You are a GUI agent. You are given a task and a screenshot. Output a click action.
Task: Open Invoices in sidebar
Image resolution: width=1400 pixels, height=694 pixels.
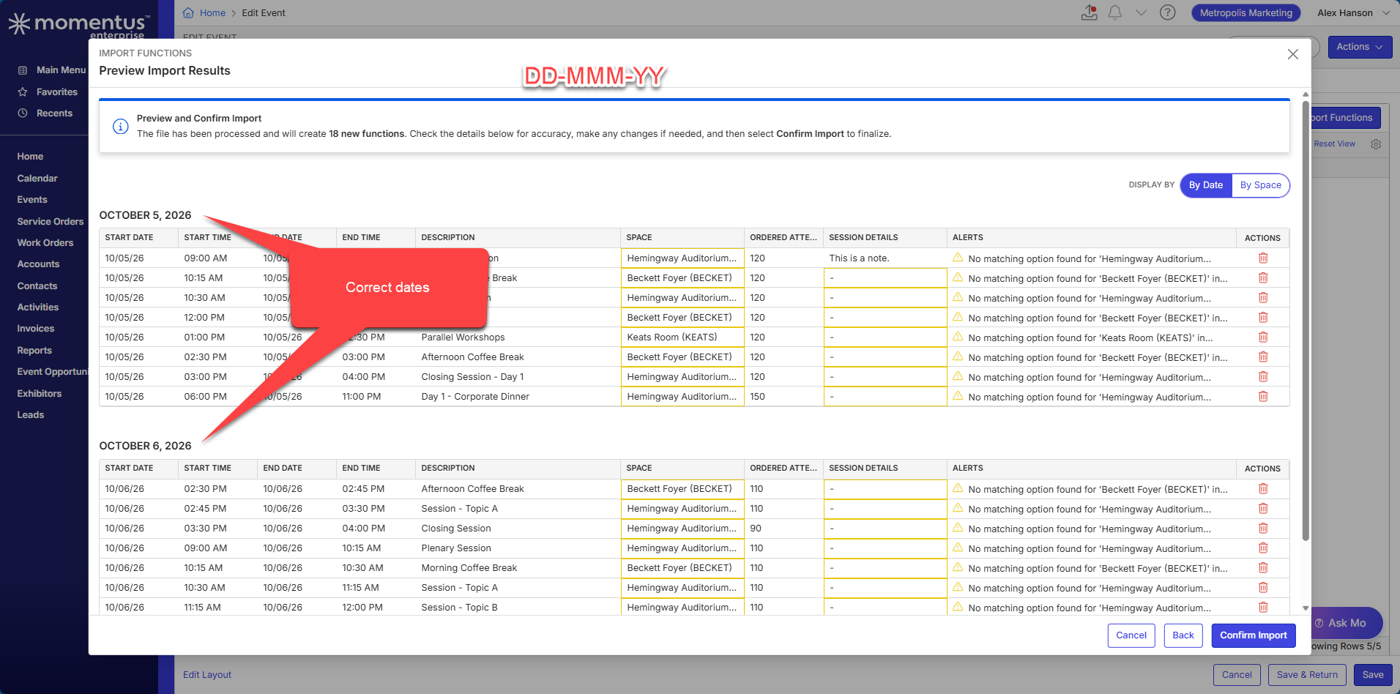(36, 329)
